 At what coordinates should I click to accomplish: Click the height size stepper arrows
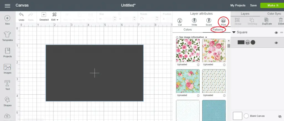coord(134,19)
